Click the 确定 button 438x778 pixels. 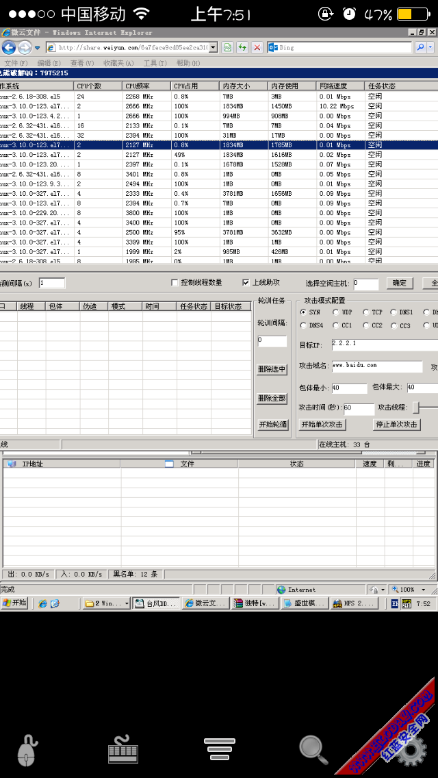[x=400, y=283]
